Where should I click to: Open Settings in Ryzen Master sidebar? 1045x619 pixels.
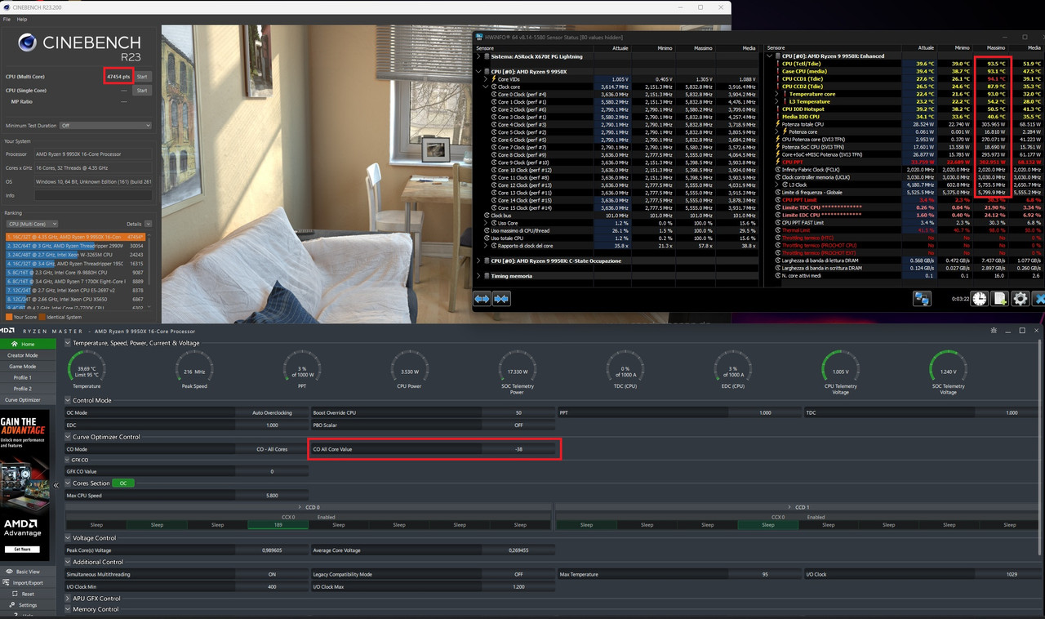(x=28, y=605)
